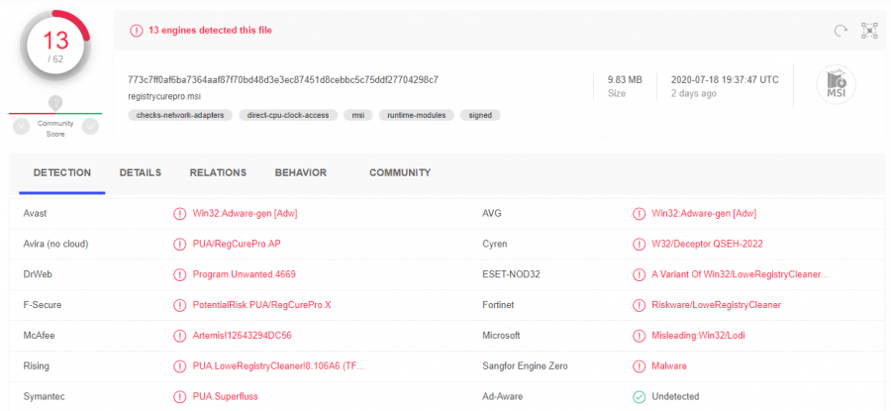Click the 'Avira (no cloud)' engine name
The height and width of the screenshot is (411, 891).
pos(55,244)
